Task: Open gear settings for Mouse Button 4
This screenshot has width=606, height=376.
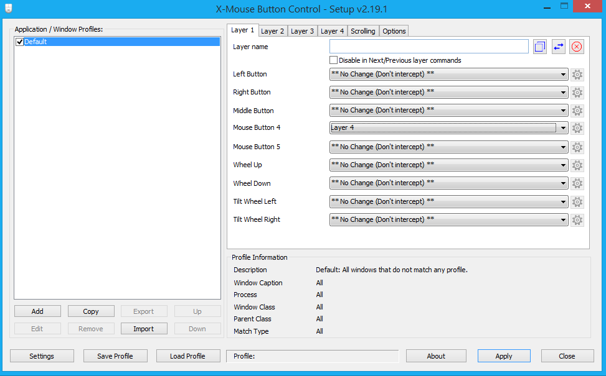Action: 577,128
